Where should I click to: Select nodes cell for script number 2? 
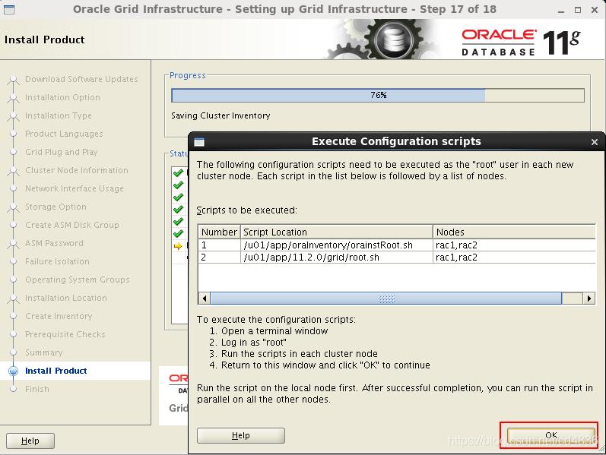[x=515, y=258]
